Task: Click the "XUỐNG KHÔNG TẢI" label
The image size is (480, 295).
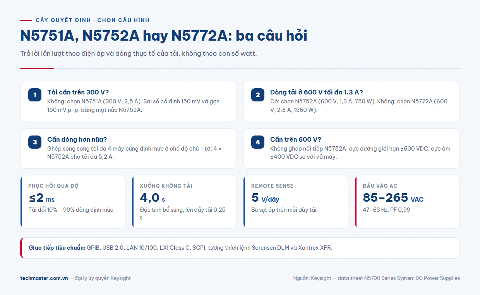Action: point(166,186)
